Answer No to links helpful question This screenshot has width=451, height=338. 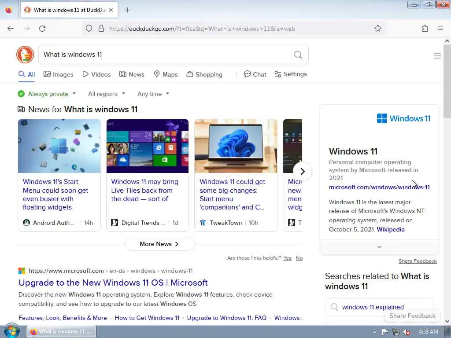coord(299,258)
